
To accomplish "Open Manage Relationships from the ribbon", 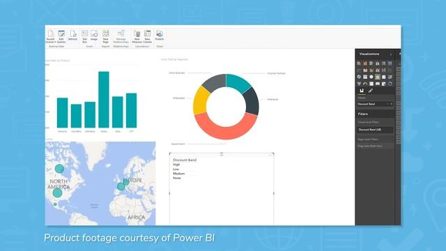I will coord(121,36).
